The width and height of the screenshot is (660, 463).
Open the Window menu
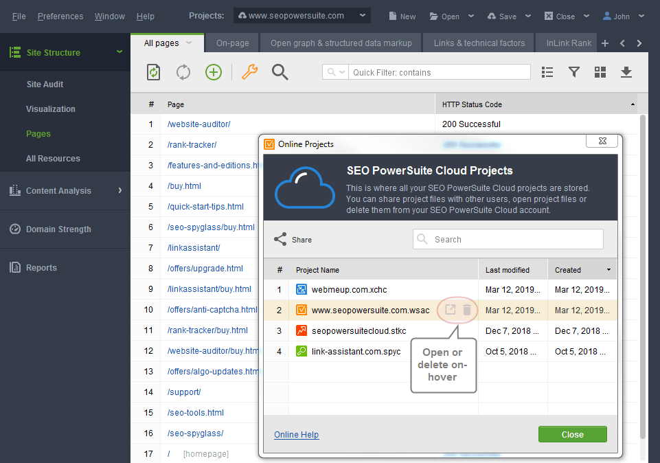tap(110, 16)
